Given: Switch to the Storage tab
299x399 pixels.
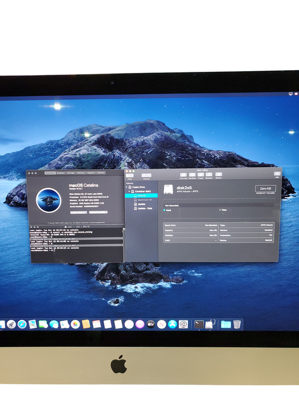Looking at the screenshot, I should click(x=71, y=173).
